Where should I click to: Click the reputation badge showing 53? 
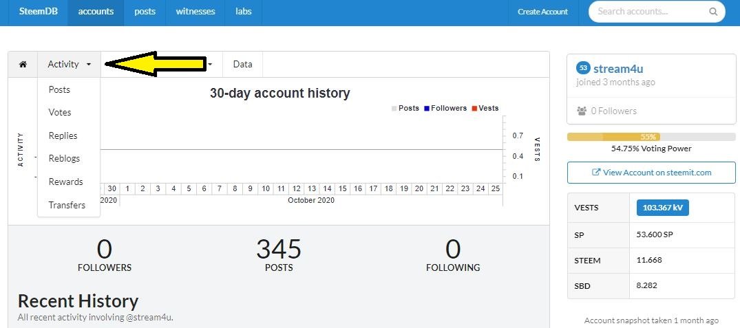coord(583,68)
